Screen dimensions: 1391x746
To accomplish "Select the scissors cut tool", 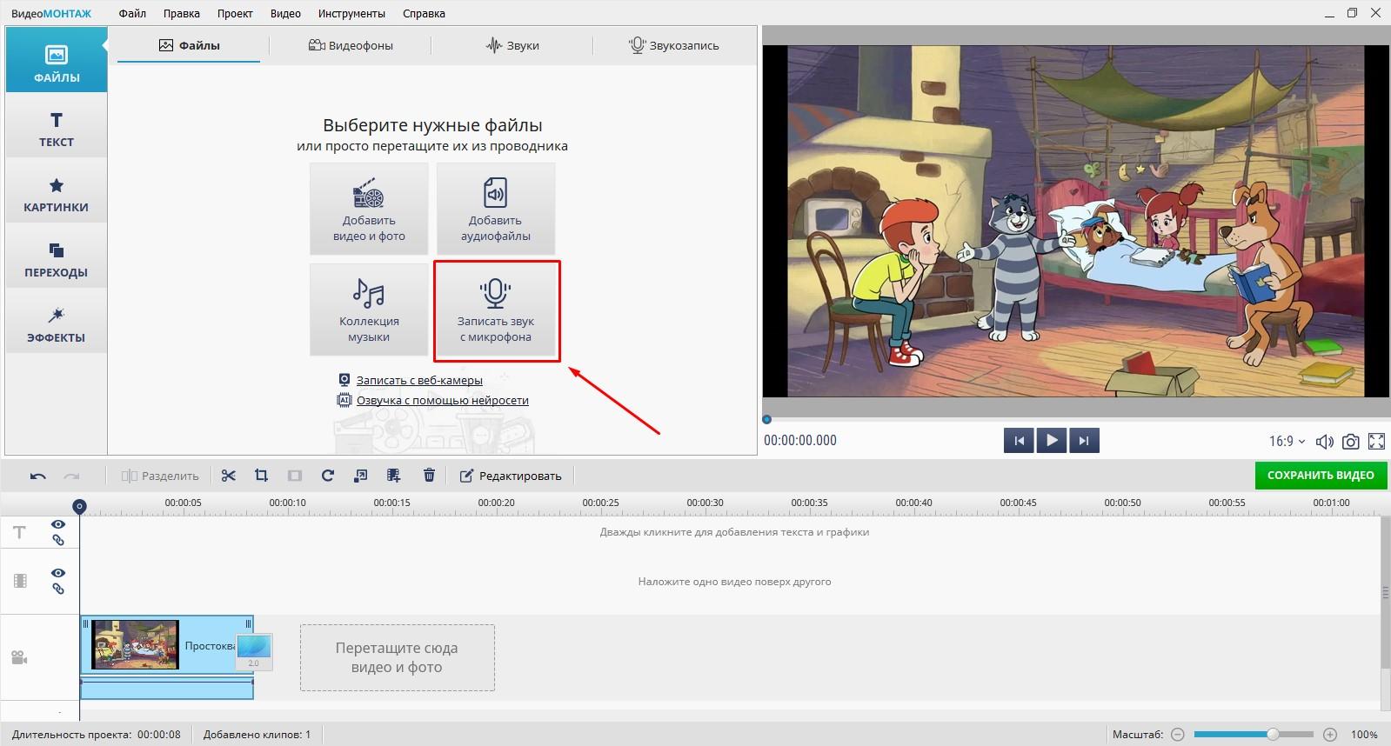I will (x=228, y=476).
